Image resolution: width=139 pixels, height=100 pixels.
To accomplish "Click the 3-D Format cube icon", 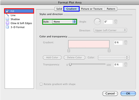I will coord(7,27).
